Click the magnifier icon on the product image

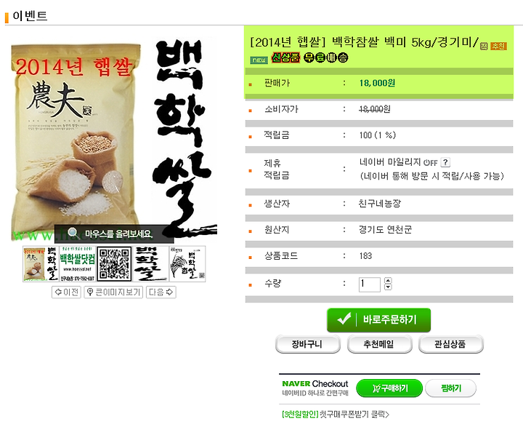click(x=73, y=233)
